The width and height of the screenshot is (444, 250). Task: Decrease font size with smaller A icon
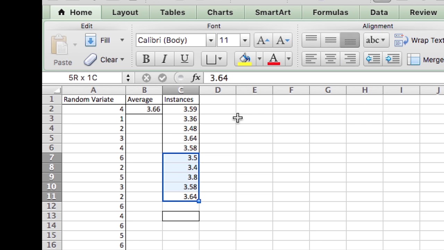pos(282,40)
